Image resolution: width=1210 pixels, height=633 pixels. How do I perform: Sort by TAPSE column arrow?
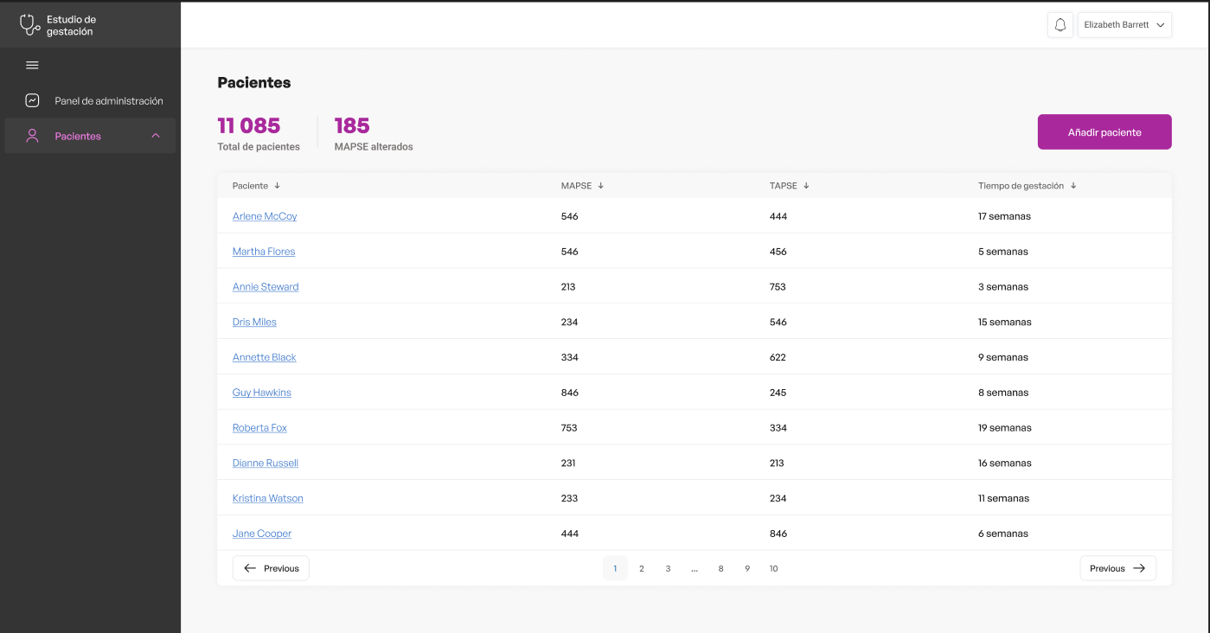pos(806,186)
